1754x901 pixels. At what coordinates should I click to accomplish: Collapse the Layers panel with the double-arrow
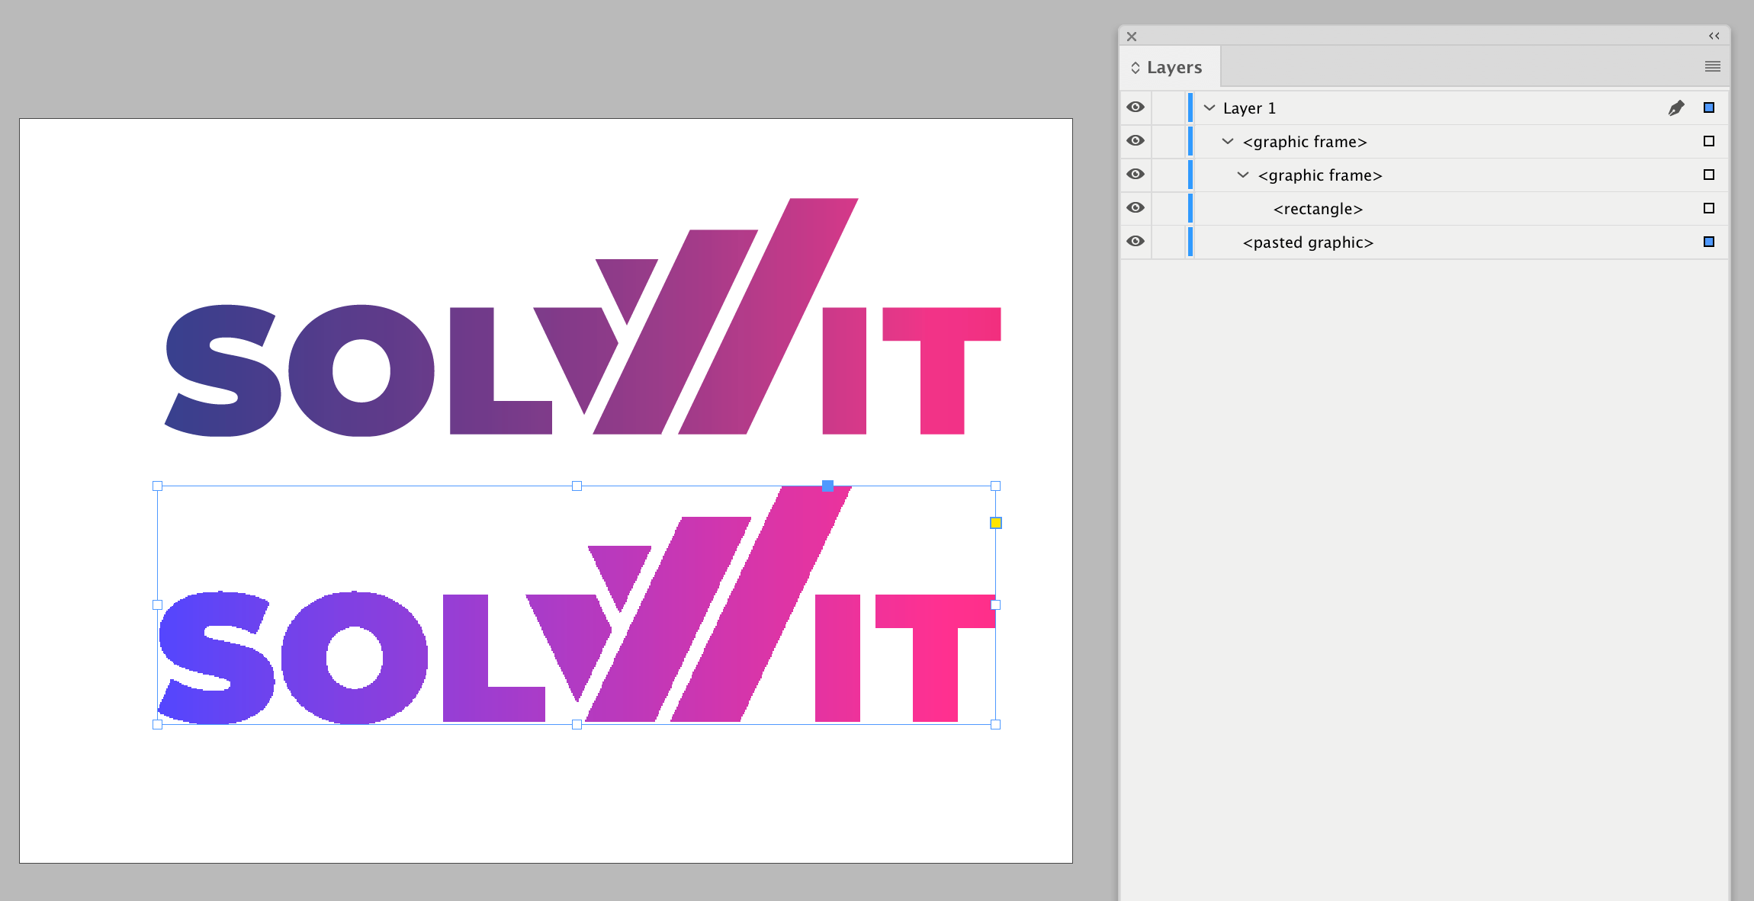pyautogui.click(x=1714, y=36)
